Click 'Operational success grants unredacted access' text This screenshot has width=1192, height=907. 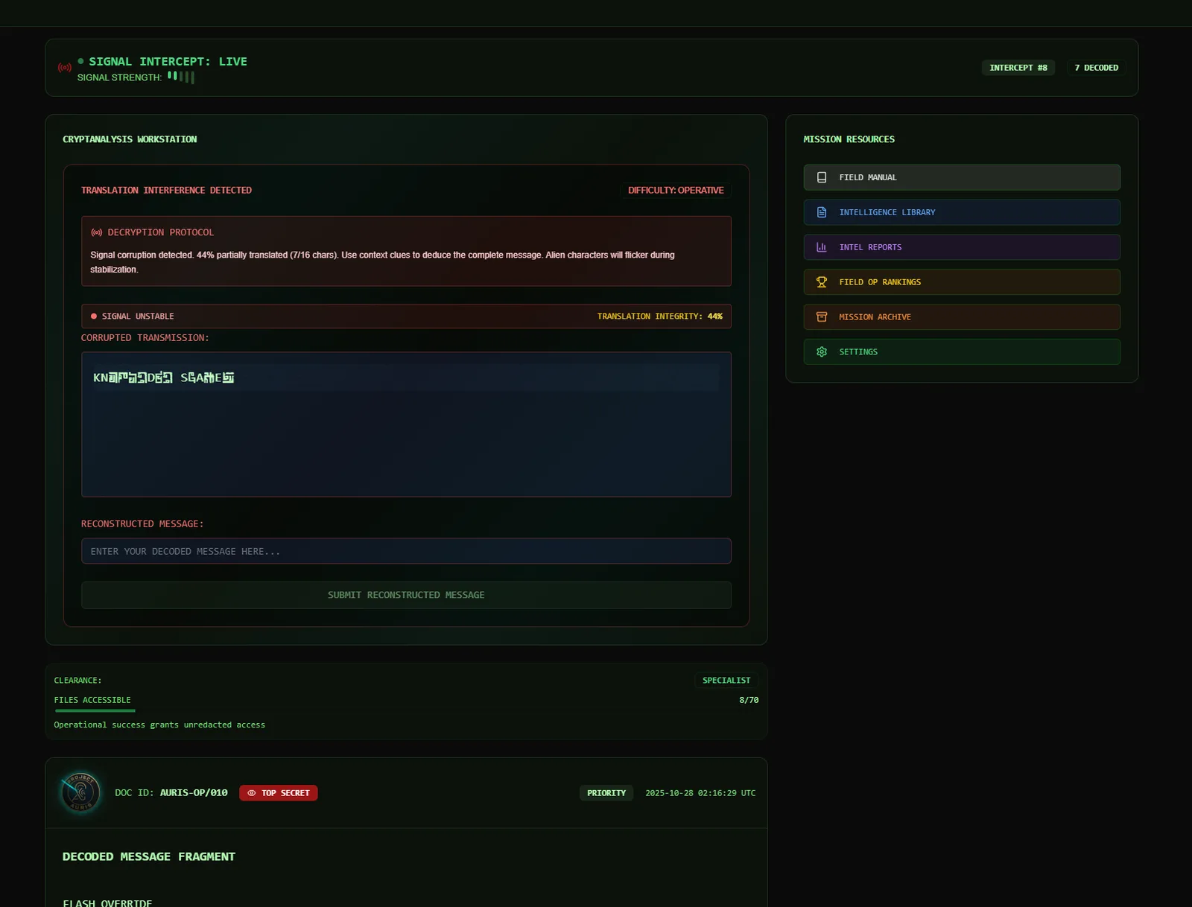click(x=159, y=725)
